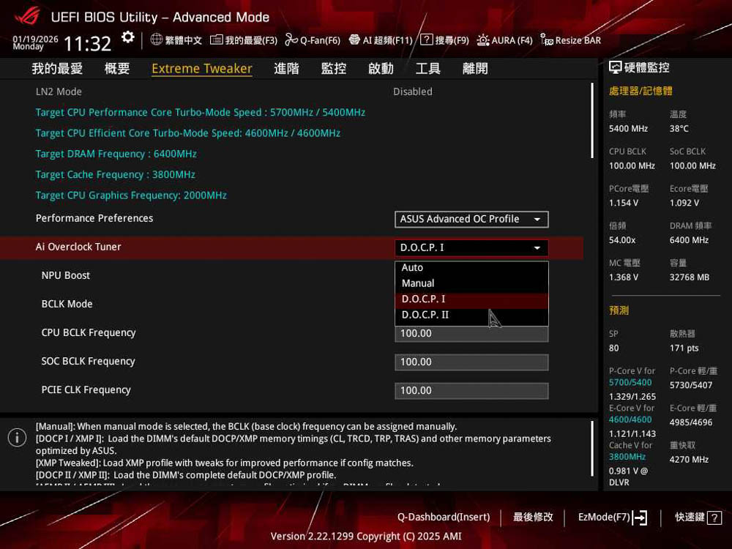Viewport: 732px width, 549px height.
Task: Click the settings gear icon beside the clock
Action: coord(128,37)
